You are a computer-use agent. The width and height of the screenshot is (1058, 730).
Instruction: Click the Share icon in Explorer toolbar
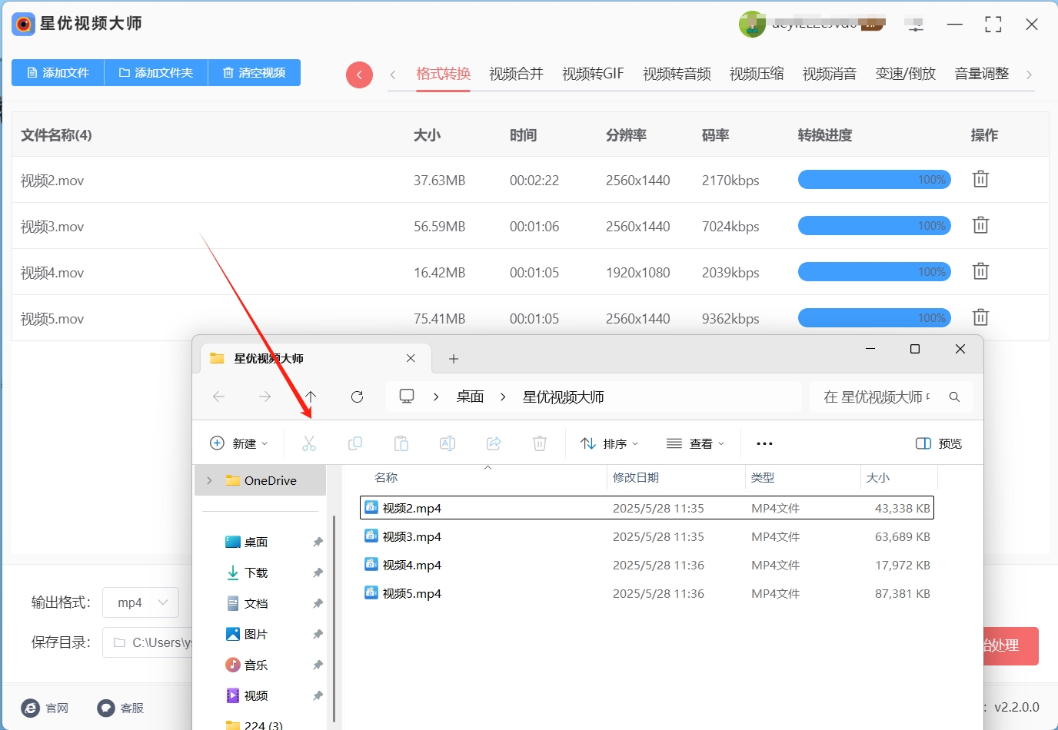[x=494, y=443]
